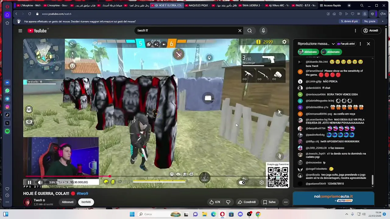Open the send/flow arrow toolbar icon
This screenshot has height=219, width=390.
point(346,14)
